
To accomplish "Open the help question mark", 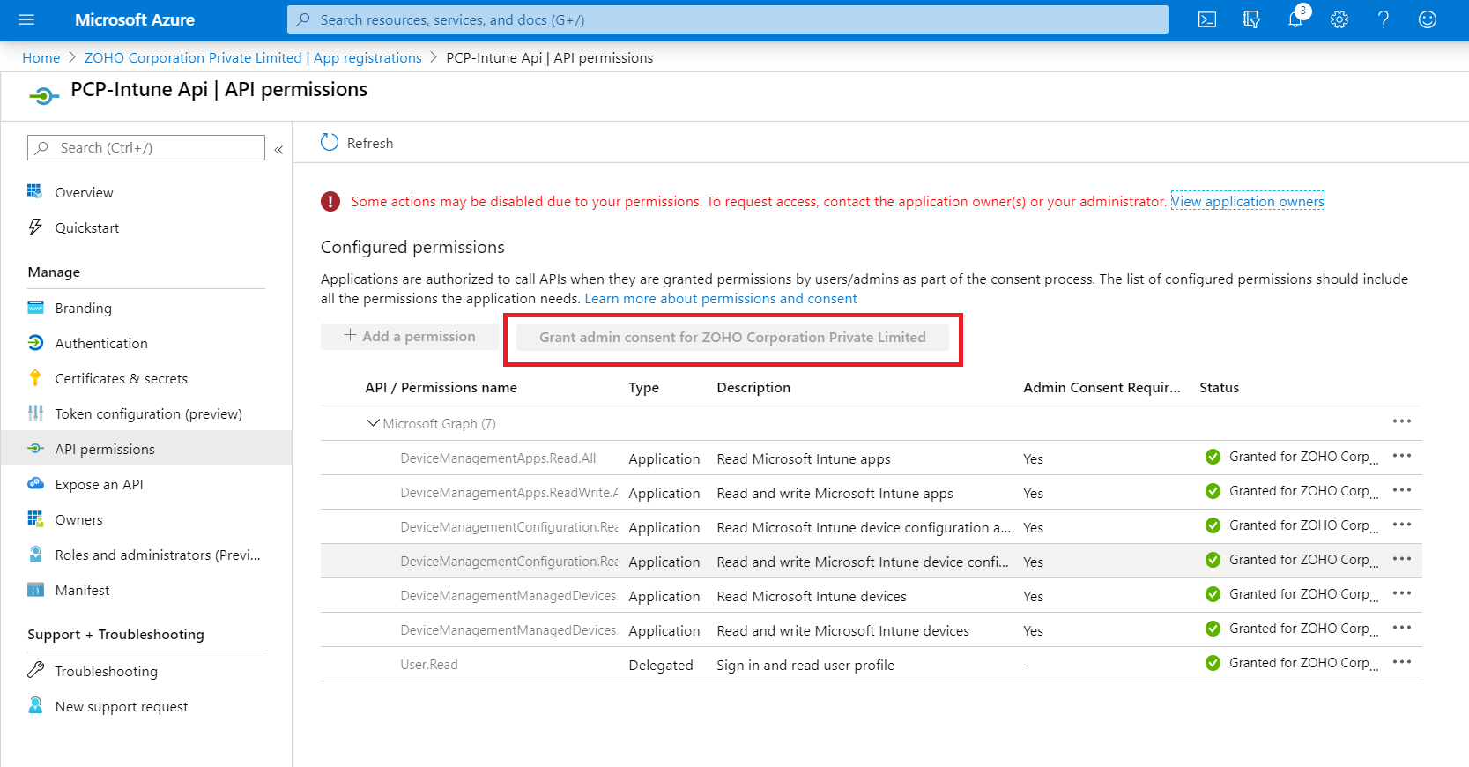I will point(1384,19).
